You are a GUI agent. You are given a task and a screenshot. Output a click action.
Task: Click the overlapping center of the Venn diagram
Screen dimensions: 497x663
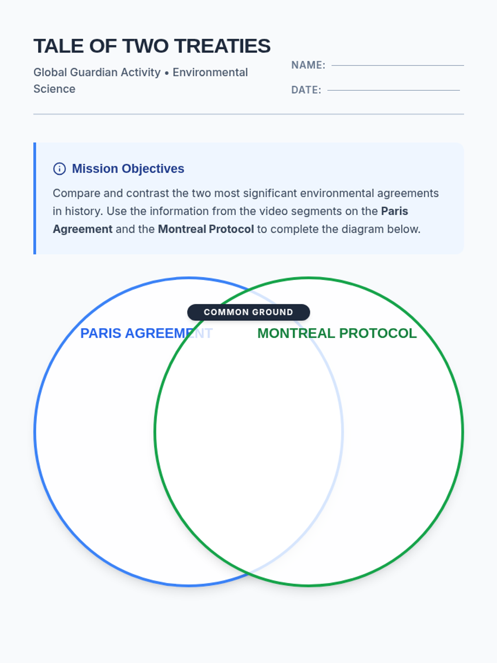tap(248, 432)
